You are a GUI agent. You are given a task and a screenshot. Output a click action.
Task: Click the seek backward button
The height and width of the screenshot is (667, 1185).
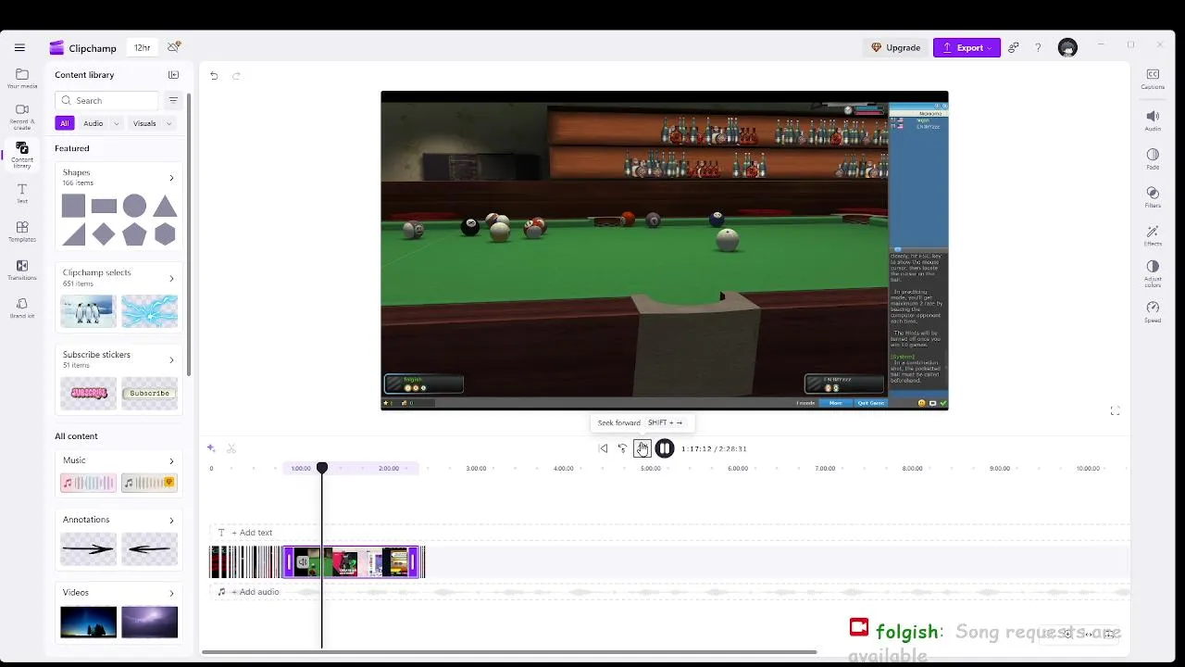(x=622, y=448)
